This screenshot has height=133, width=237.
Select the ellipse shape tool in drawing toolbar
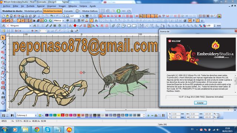(129, 26)
